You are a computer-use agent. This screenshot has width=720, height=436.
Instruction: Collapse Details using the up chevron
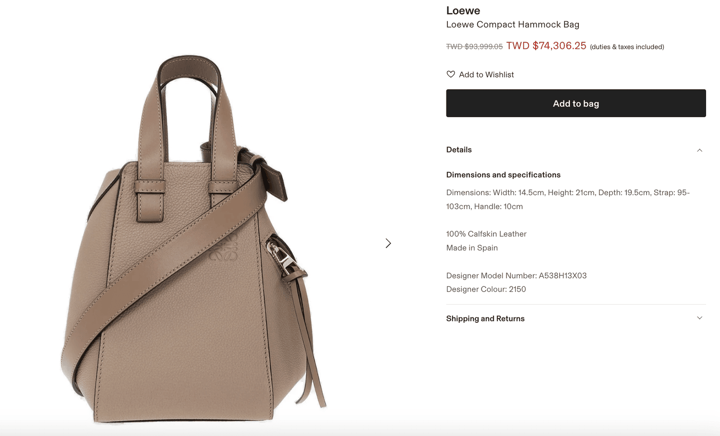699,150
